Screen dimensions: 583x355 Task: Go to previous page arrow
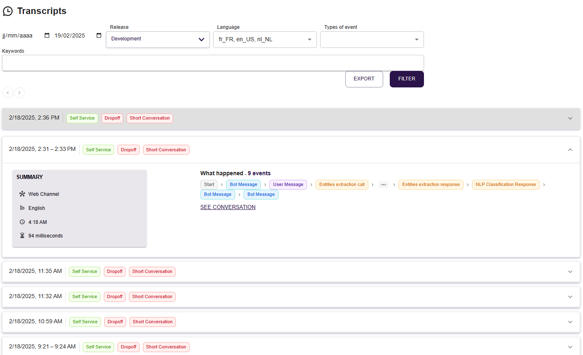(8, 93)
